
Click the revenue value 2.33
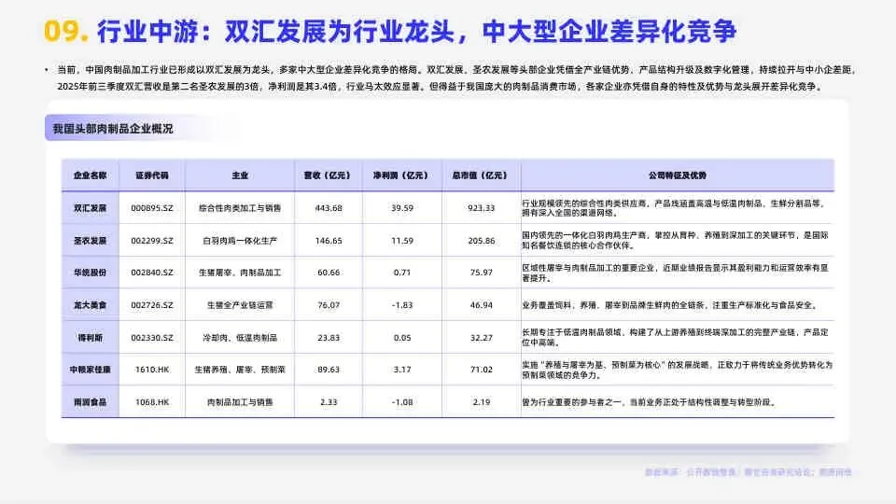click(329, 402)
